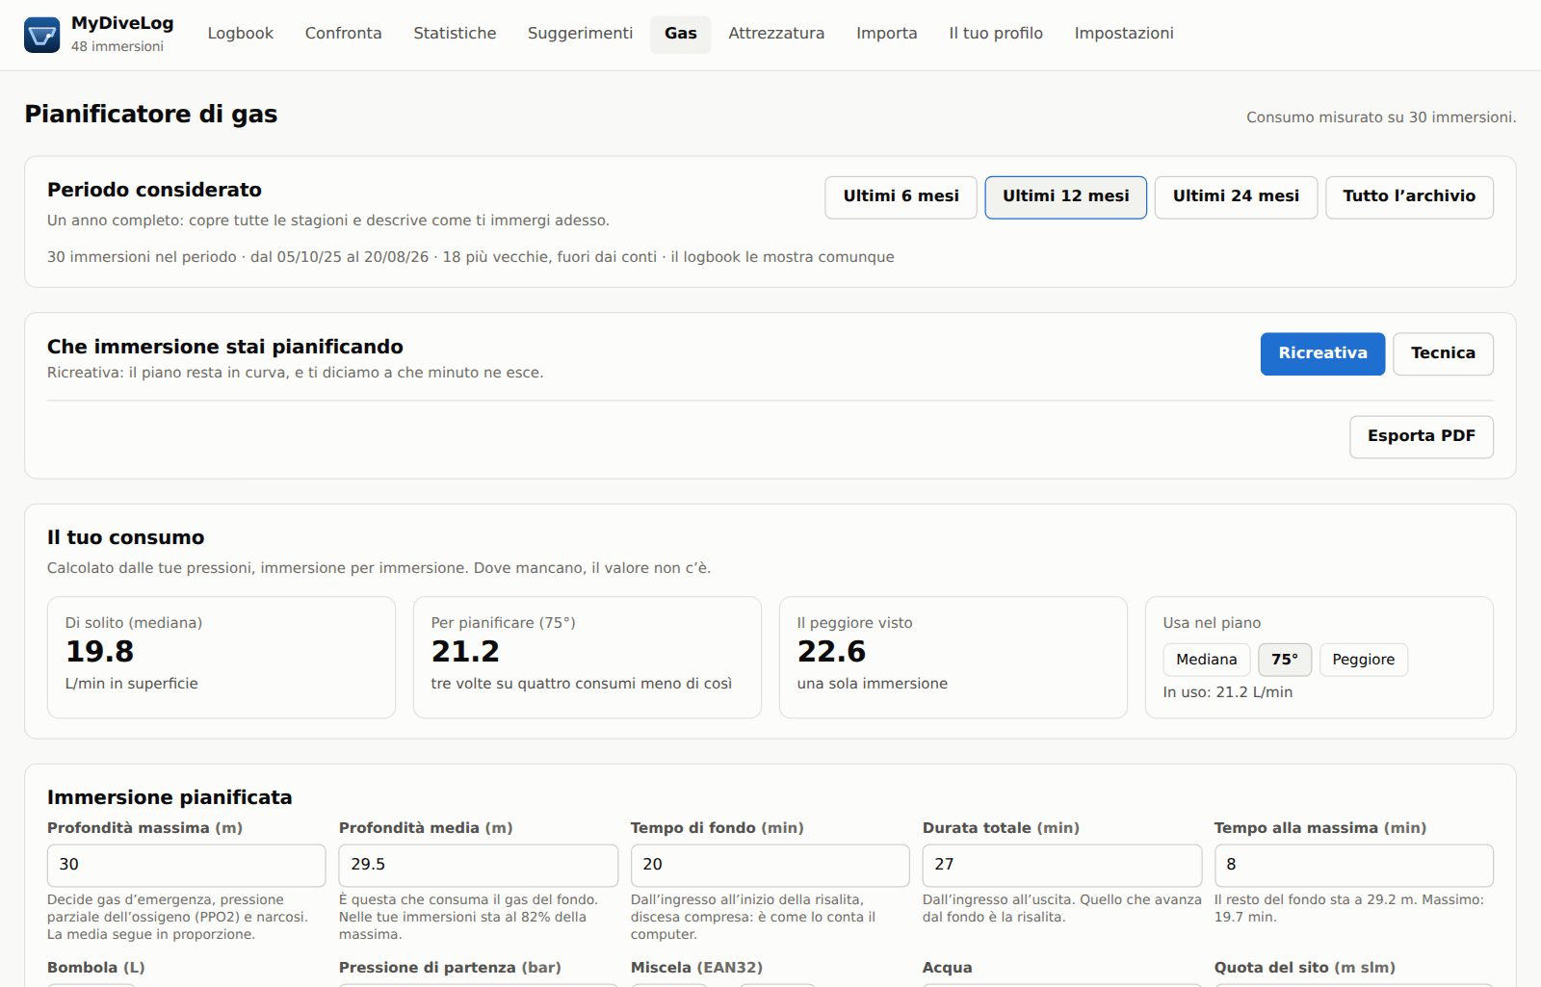This screenshot has height=987, width=1541.
Task: Focus the Tempo di fondo input
Action: tap(770, 865)
